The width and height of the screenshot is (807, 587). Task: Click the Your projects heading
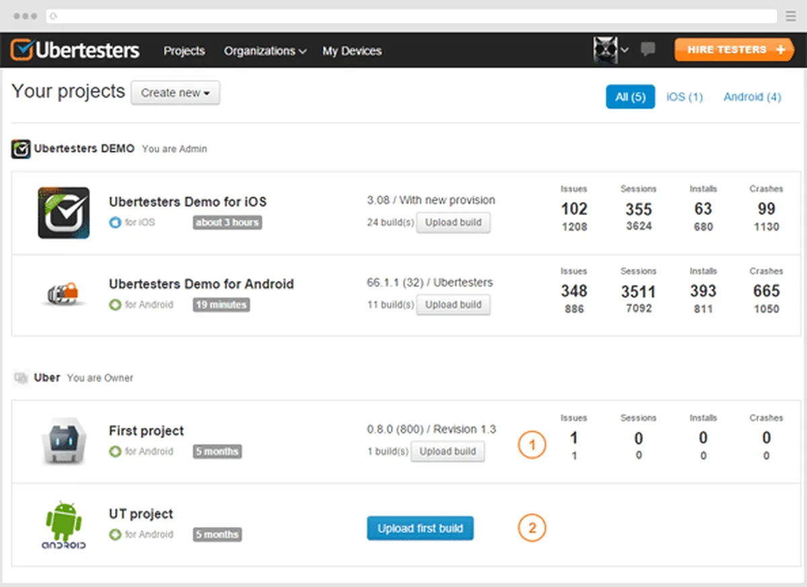(68, 91)
